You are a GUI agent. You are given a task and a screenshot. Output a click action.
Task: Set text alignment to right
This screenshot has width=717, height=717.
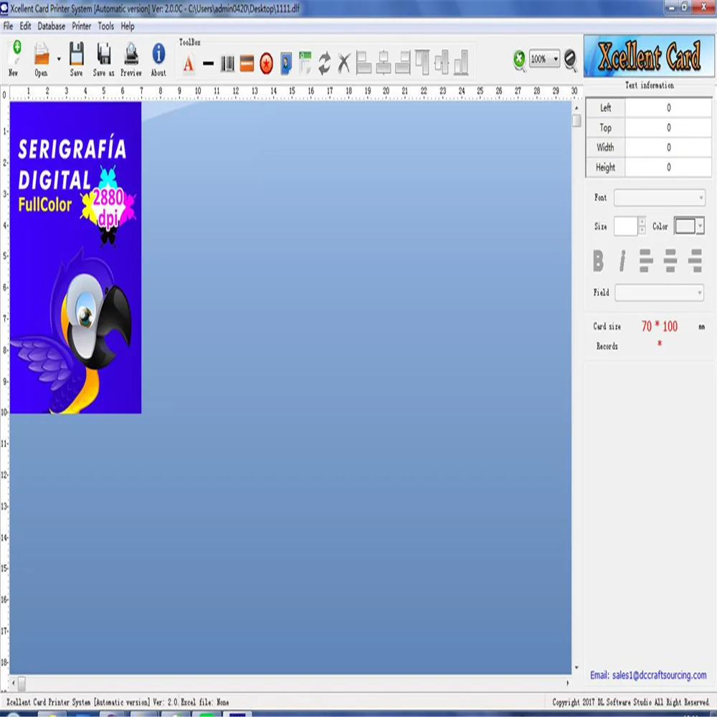[695, 261]
